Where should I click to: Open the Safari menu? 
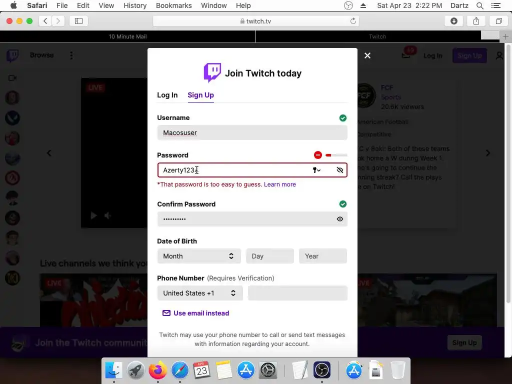(x=37, y=5)
